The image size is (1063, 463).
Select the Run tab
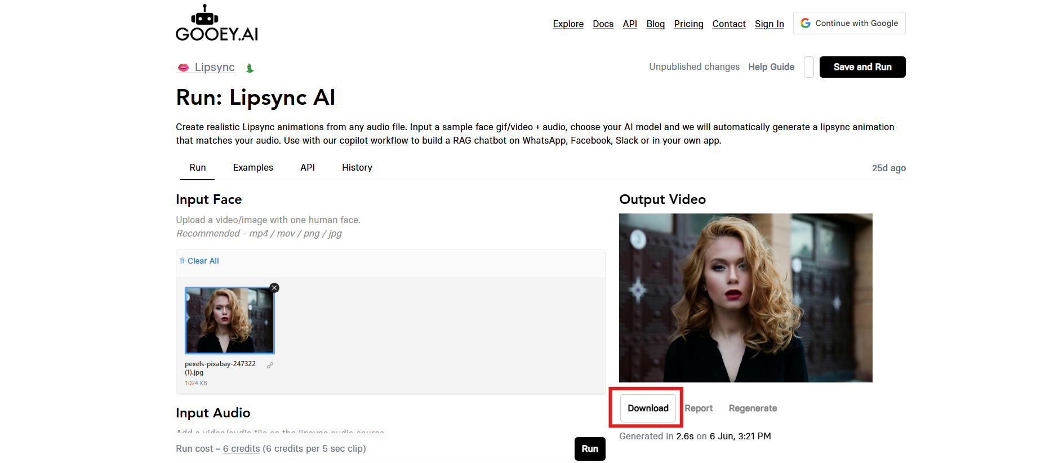click(x=198, y=168)
